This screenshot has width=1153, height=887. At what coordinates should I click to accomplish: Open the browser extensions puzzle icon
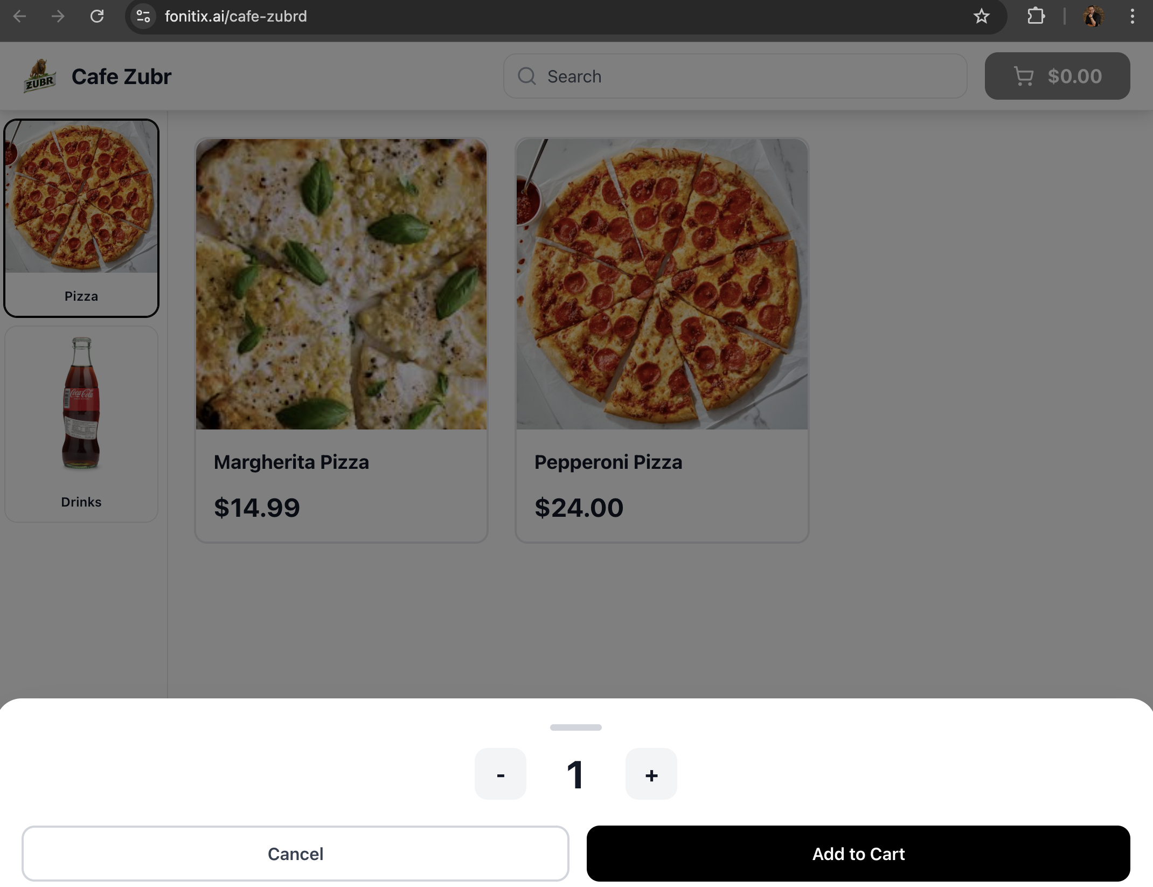click(1036, 17)
